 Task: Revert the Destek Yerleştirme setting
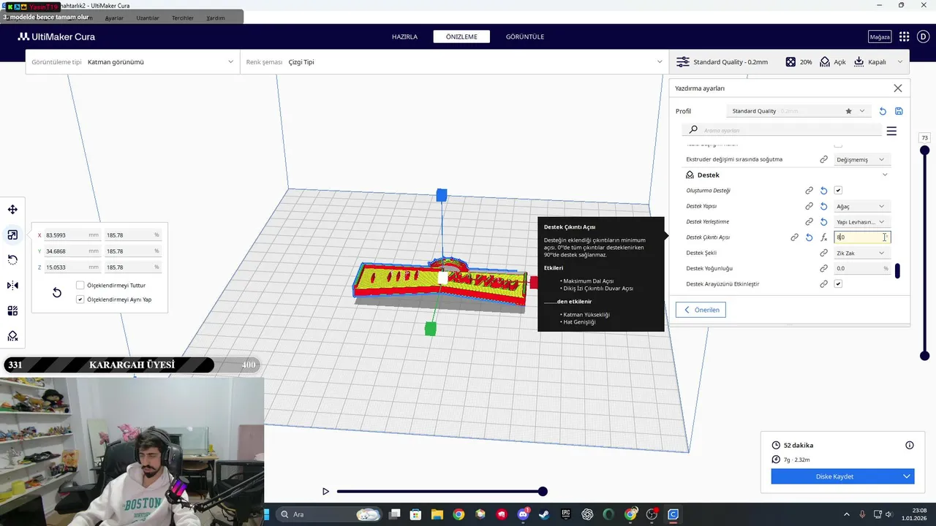coord(823,221)
